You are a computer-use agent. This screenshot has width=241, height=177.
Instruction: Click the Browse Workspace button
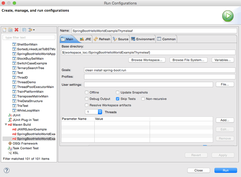(147, 60)
